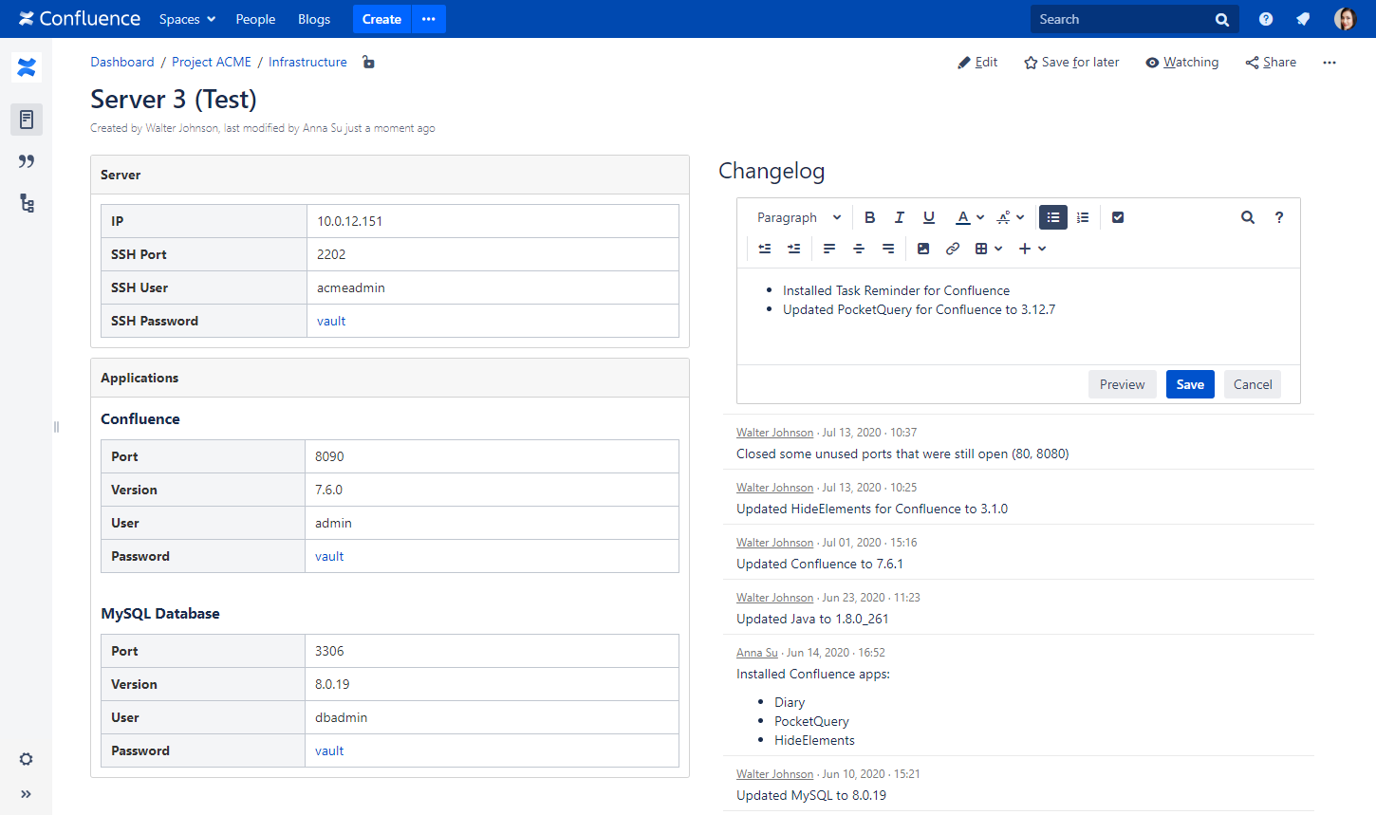Screen dimensions: 1376x815
Task: Click the sidebar resize handle
Action: (56, 427)
